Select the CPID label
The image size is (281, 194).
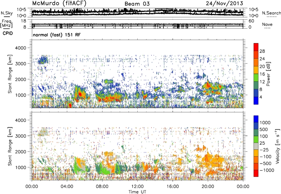click(8, 33)
